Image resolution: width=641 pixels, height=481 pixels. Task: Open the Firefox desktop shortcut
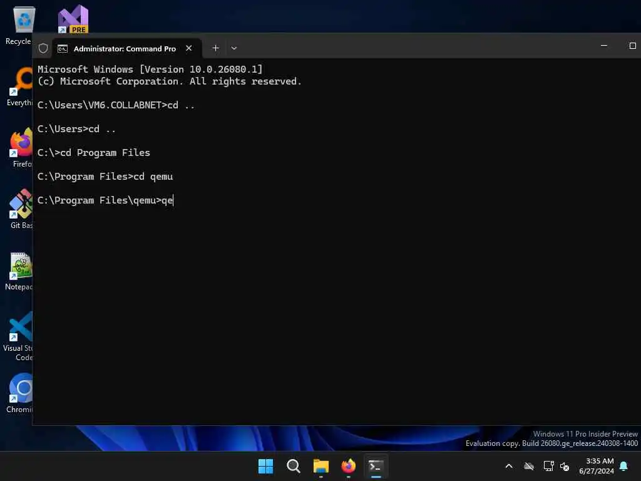(21, 147)
